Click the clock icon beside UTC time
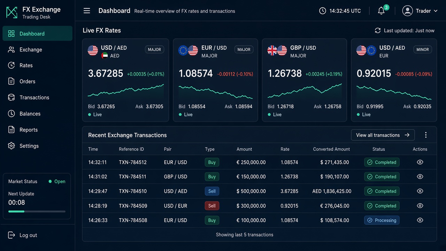 [323, 11]
